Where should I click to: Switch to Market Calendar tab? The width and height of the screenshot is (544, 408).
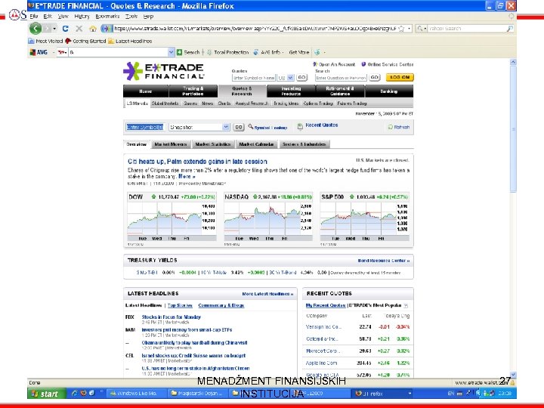click(x=256, y=144)
